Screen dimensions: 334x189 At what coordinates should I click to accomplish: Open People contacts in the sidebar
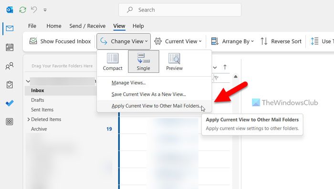click(x=10, y=66)
